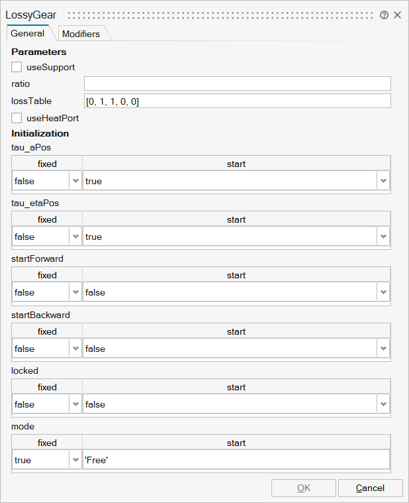409x503 pixels.
Task: Expand startBackward start dropdown arrow
Action: pyautogui.click(x=383, y=349)
